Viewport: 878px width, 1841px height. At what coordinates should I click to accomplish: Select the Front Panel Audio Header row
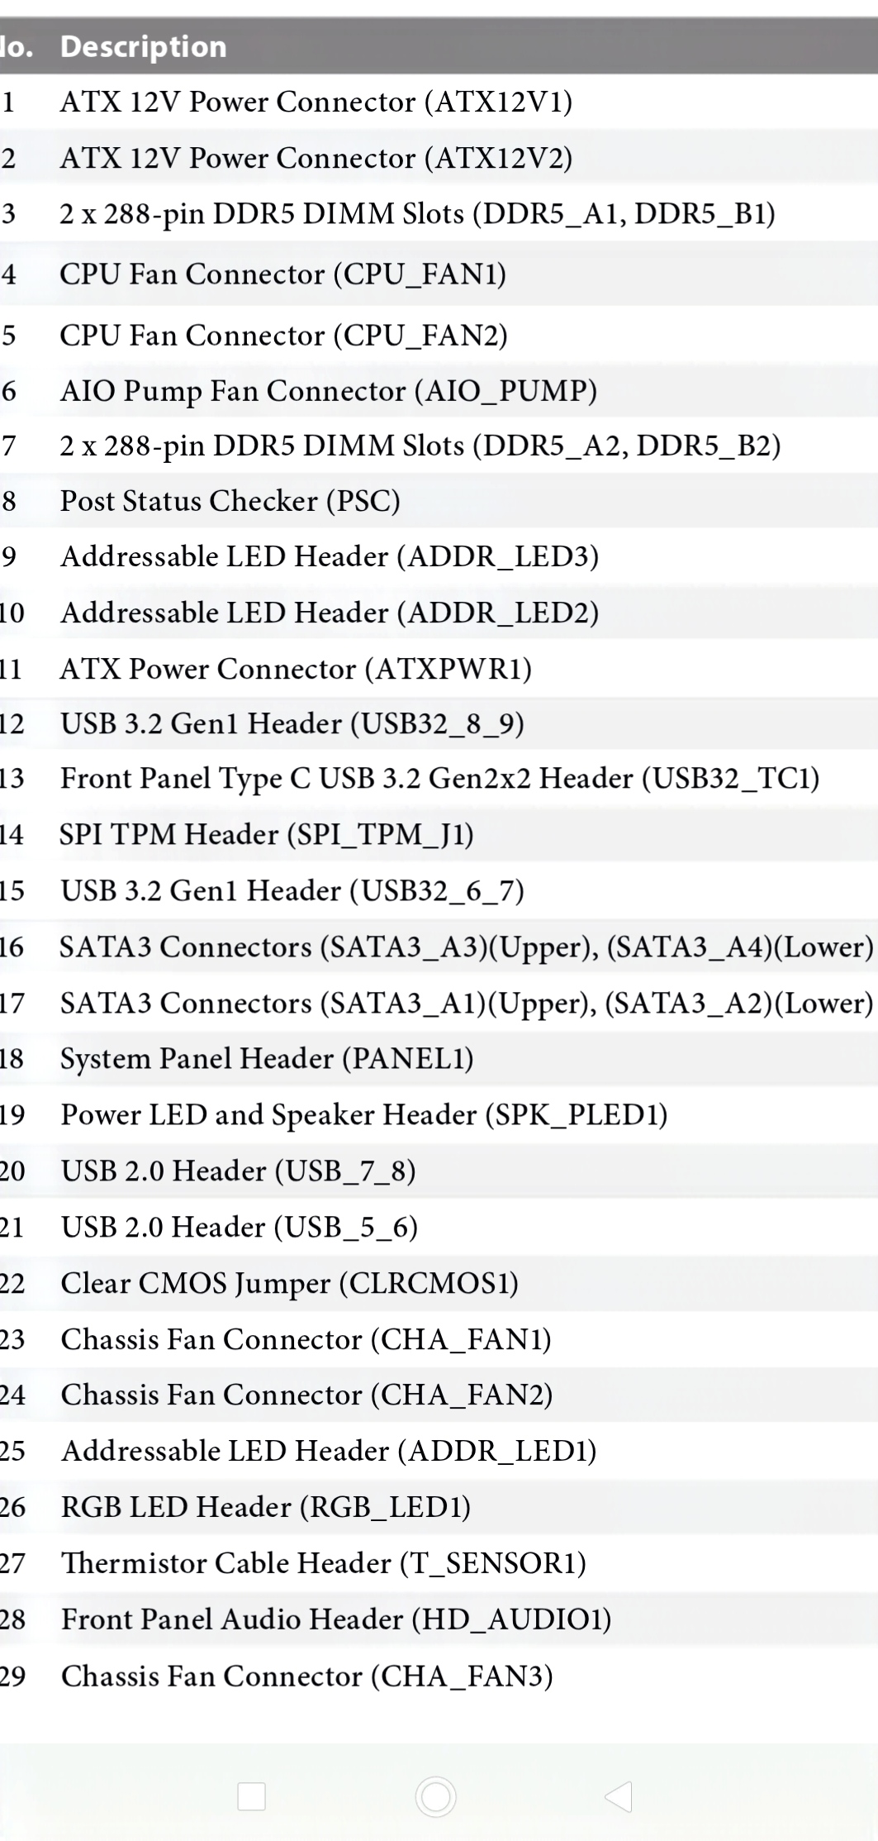pyautogui.click(x=335, y=1619)
